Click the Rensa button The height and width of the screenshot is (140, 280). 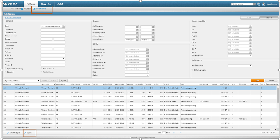[271, 81]
